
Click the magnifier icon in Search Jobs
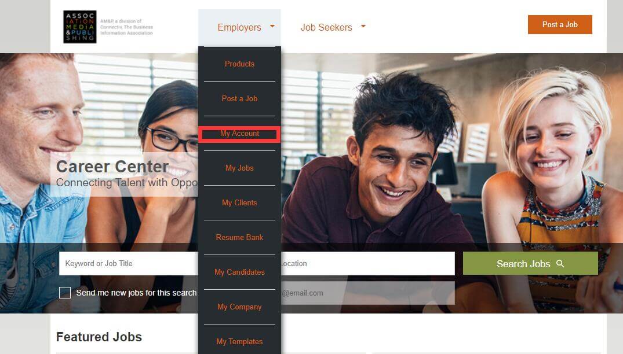click(x=560, y=264)
